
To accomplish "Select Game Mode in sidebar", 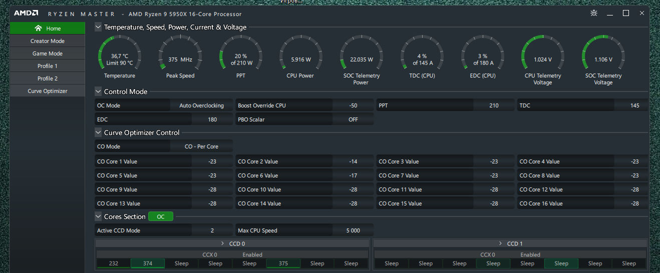I will (x=48, y=53).
